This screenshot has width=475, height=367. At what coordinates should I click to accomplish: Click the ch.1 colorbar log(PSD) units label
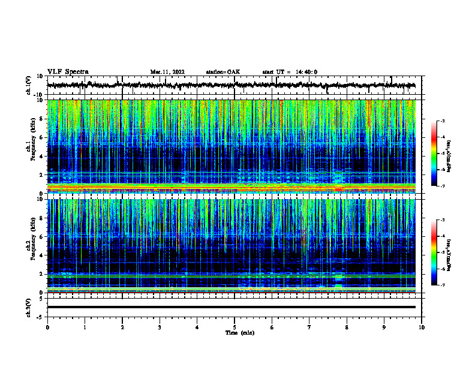(x=449, y=157)
